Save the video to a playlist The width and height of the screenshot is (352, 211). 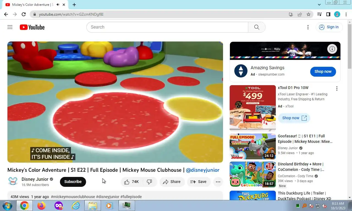pos(199,182)
